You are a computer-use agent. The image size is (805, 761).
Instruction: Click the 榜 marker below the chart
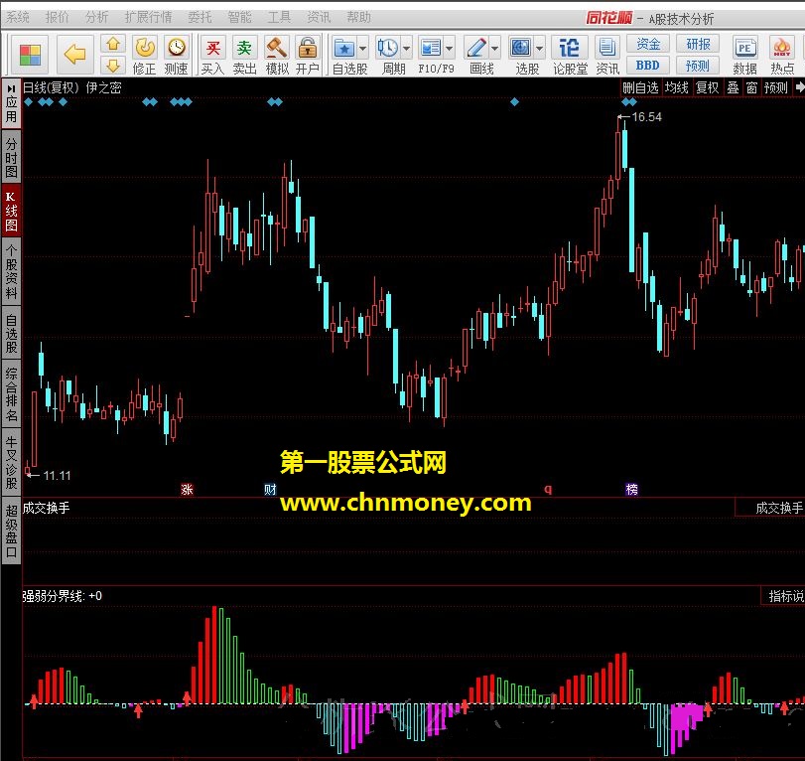(631, 489)
